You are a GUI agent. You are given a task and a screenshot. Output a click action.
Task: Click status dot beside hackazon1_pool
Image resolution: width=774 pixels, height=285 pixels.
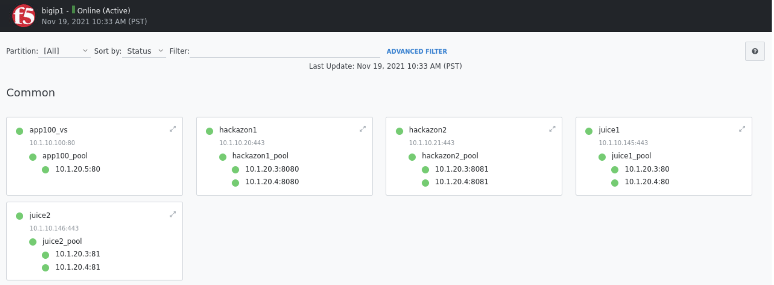223,157
